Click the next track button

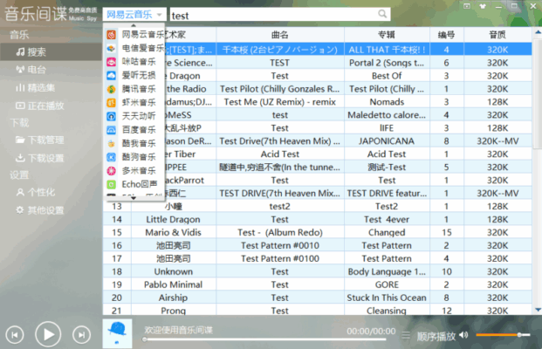click(x=81, y=334)
